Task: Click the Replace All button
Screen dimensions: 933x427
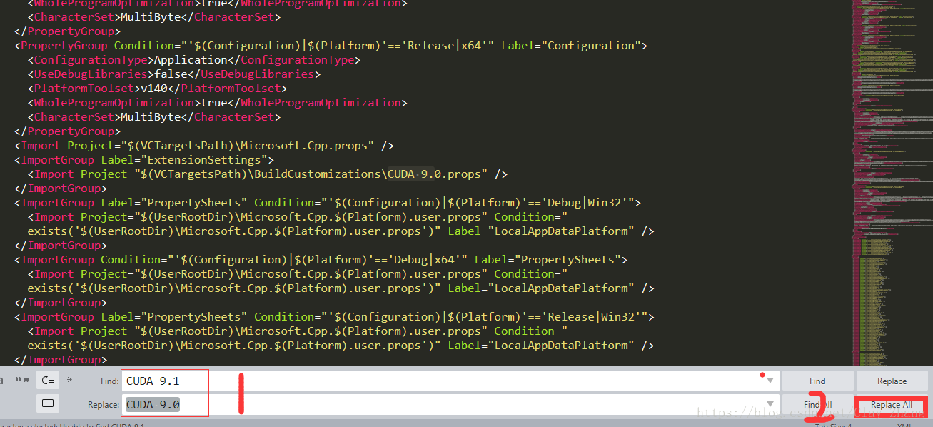Action: point(891,404)
